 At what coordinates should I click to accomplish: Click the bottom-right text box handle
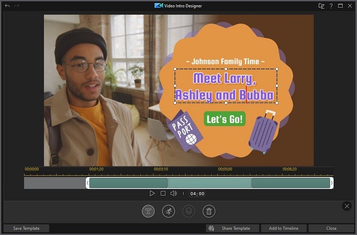click(277, 103)
